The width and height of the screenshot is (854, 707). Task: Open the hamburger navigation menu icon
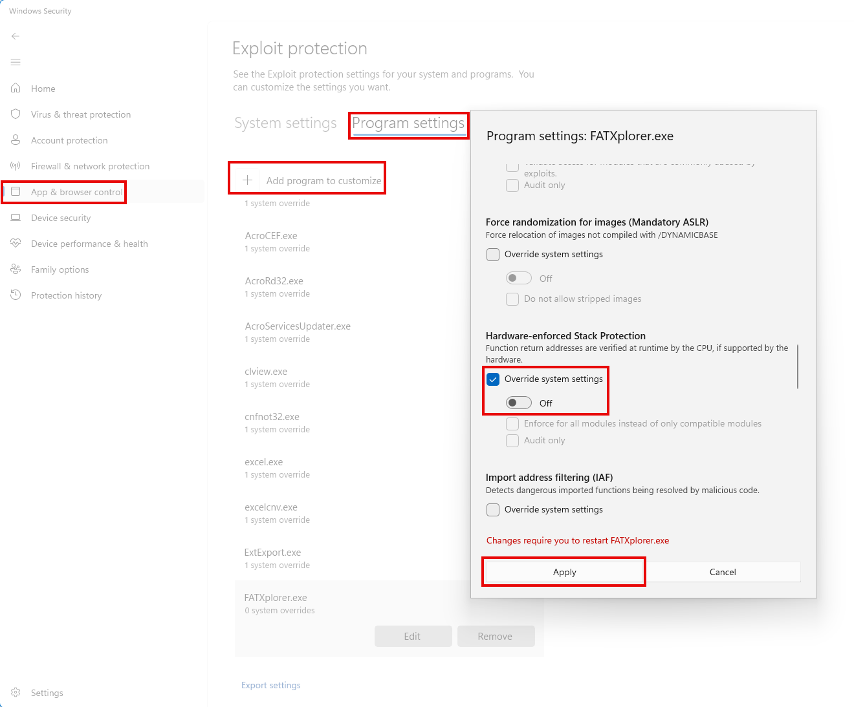click(16, 62)
